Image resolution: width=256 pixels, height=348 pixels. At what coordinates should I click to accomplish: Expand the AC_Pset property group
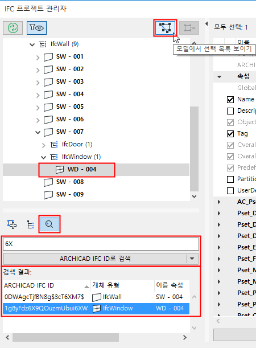coord(219,202)
